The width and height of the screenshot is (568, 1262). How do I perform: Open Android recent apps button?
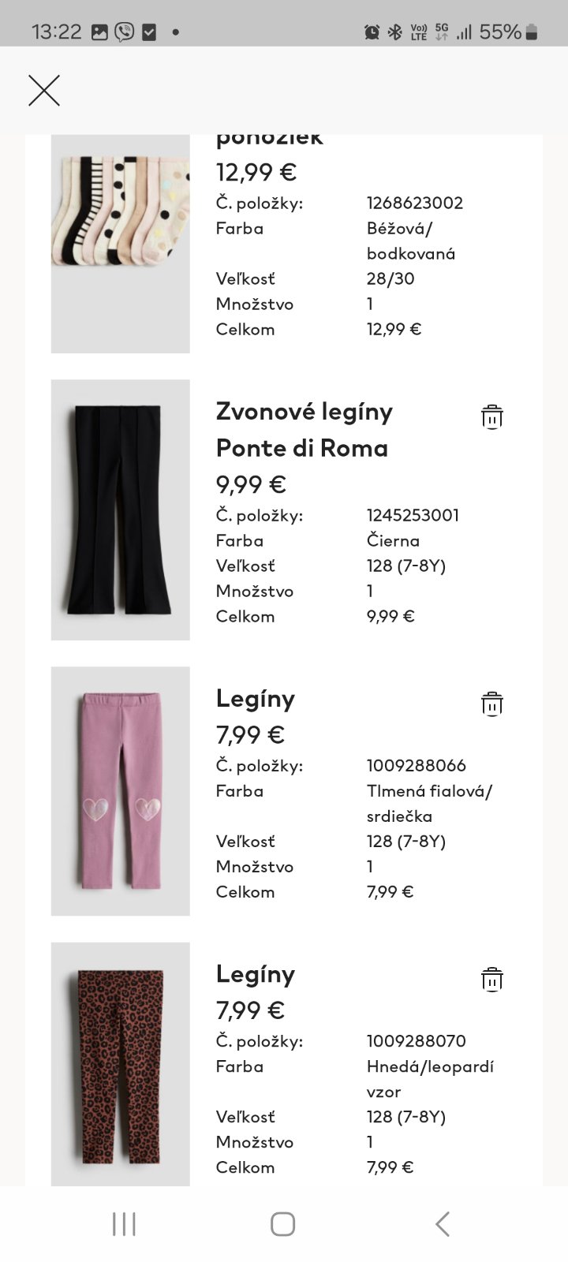click(x=124, y=1224)
